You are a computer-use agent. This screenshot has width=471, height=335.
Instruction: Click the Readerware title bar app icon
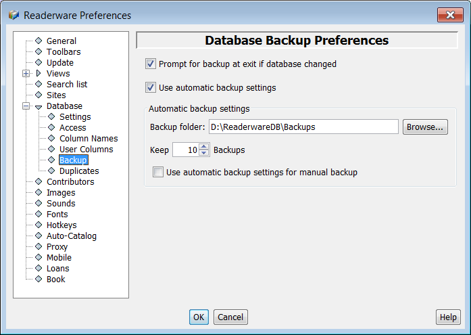(14, 15)
